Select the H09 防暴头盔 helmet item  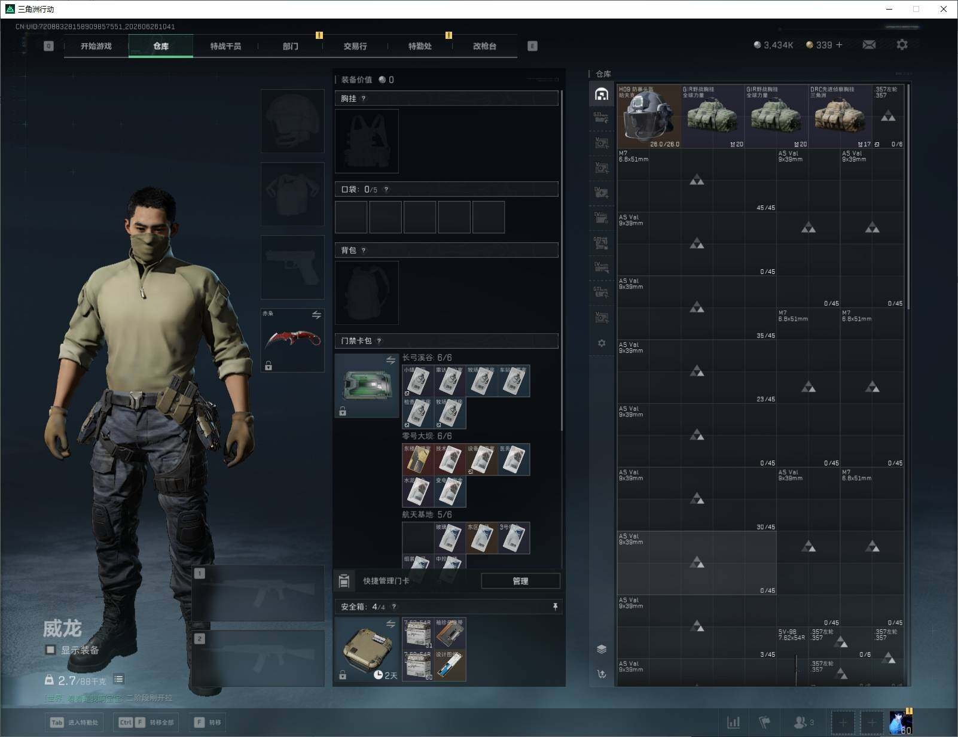pyautogui.click(x=649, y=116)
